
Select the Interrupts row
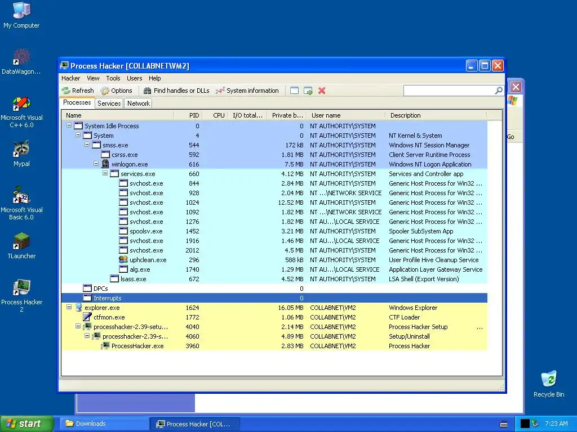(x=274, y=298)
